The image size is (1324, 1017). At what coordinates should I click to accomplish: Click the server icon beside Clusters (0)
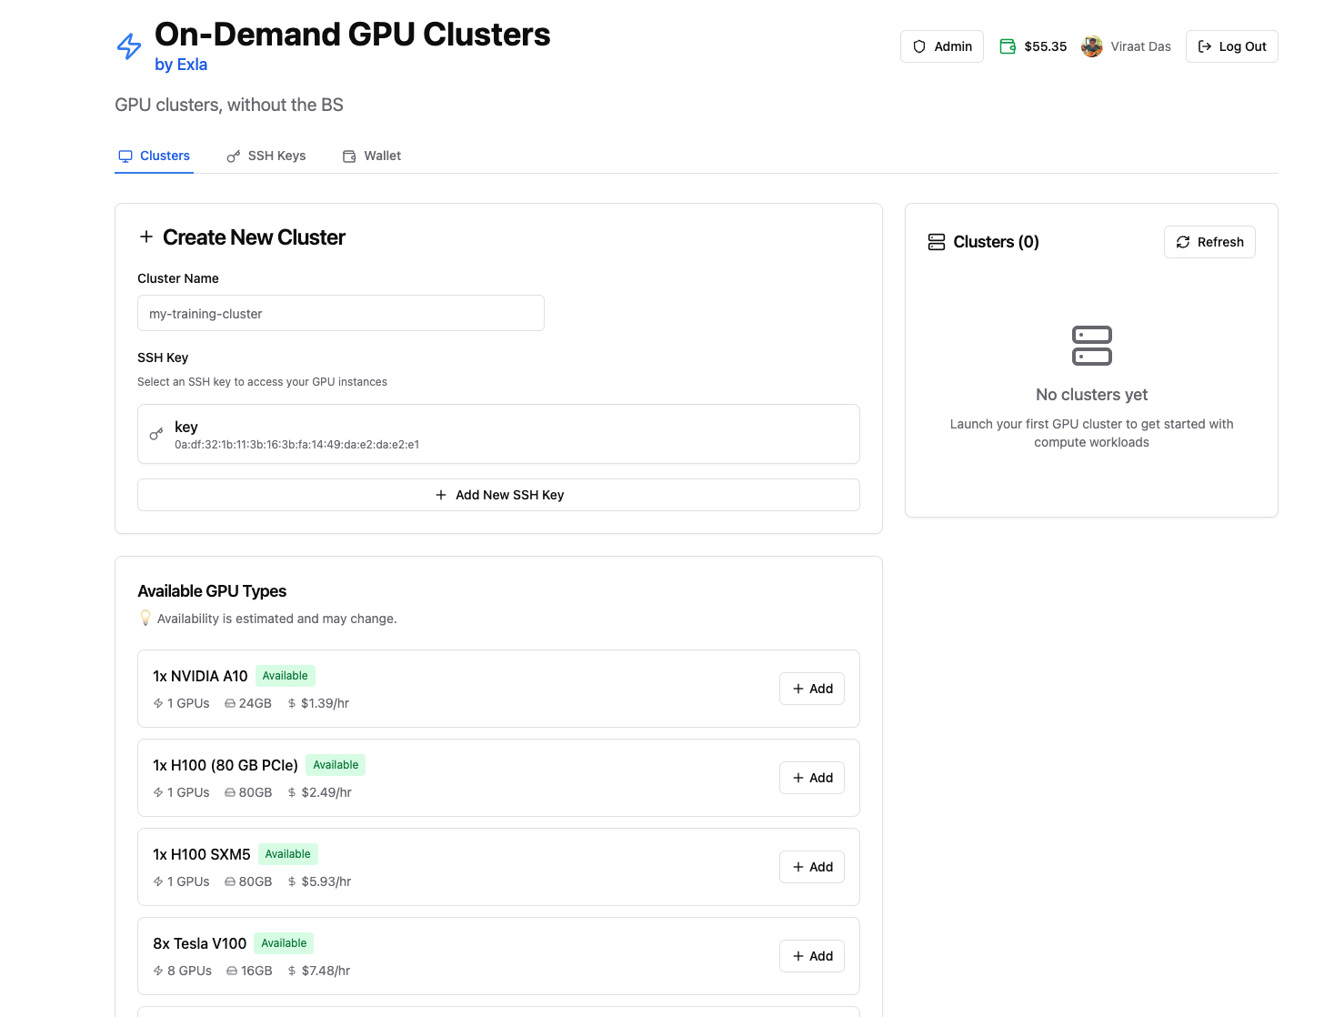937,242
